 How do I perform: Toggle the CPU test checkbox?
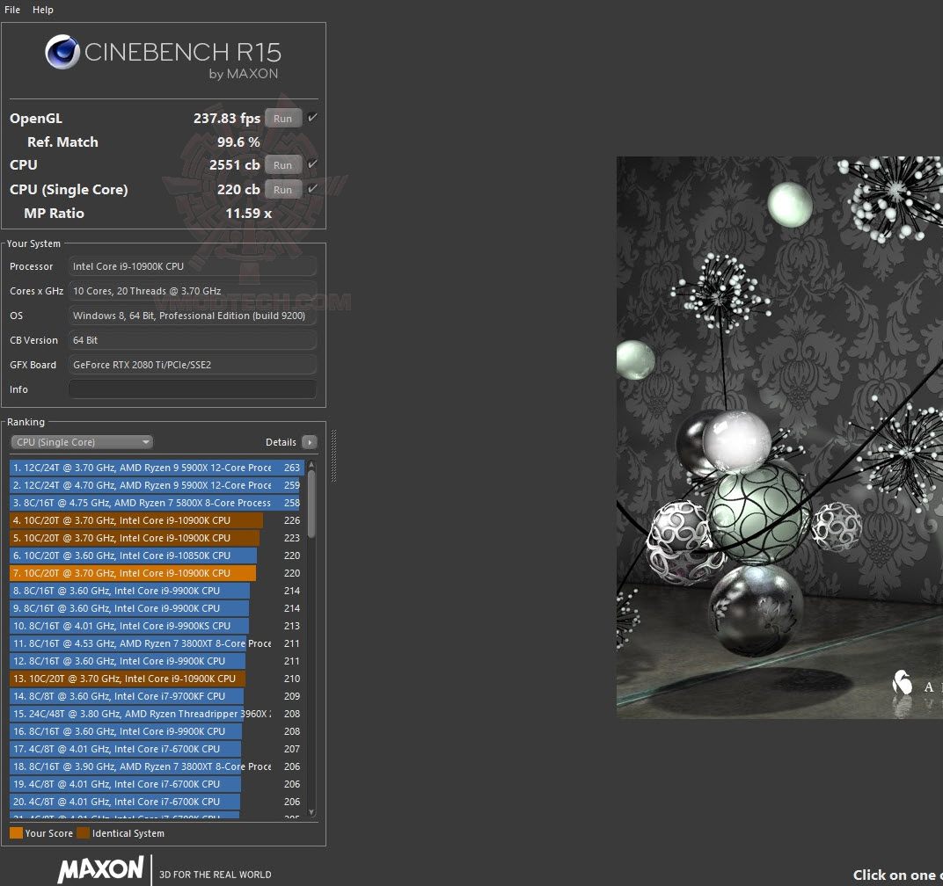tap(312, 164)
